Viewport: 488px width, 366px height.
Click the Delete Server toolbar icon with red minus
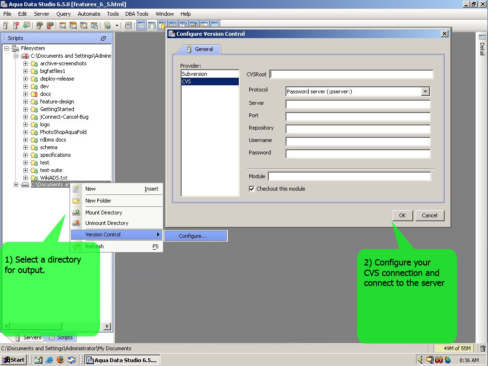point(16,25)
